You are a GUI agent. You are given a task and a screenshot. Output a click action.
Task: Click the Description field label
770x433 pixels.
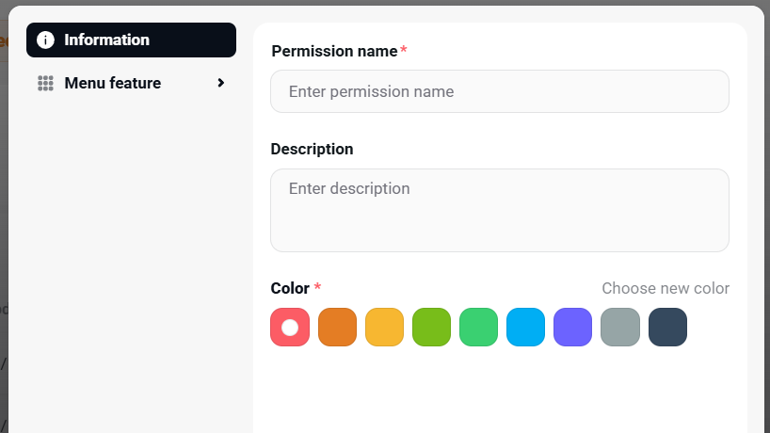pos(312,149)
